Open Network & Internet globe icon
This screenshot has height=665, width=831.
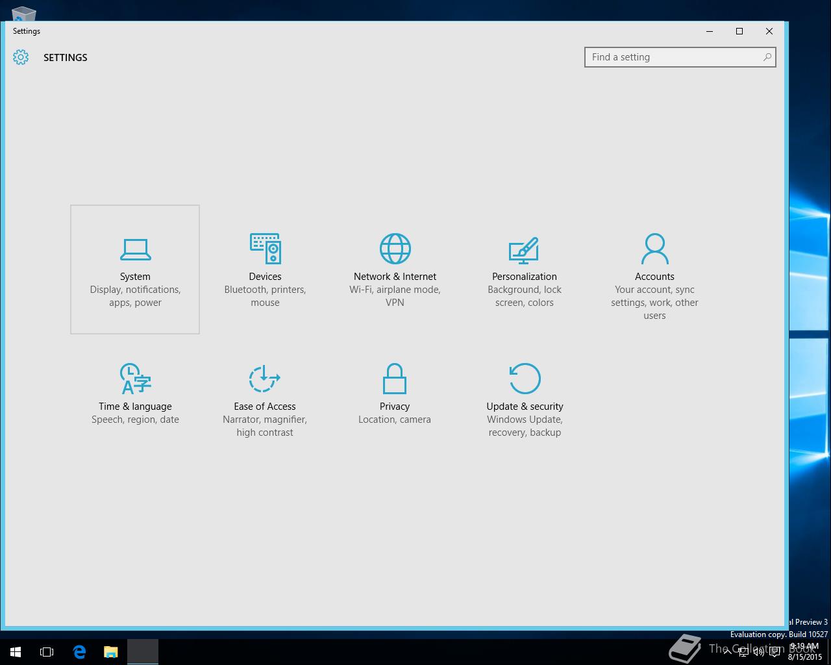point(395,249)
